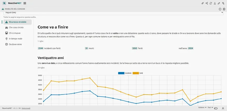Click Tutte le pagine seguono questa scelta text
Screen dimensions: 227x111
(x=20, y=17)
